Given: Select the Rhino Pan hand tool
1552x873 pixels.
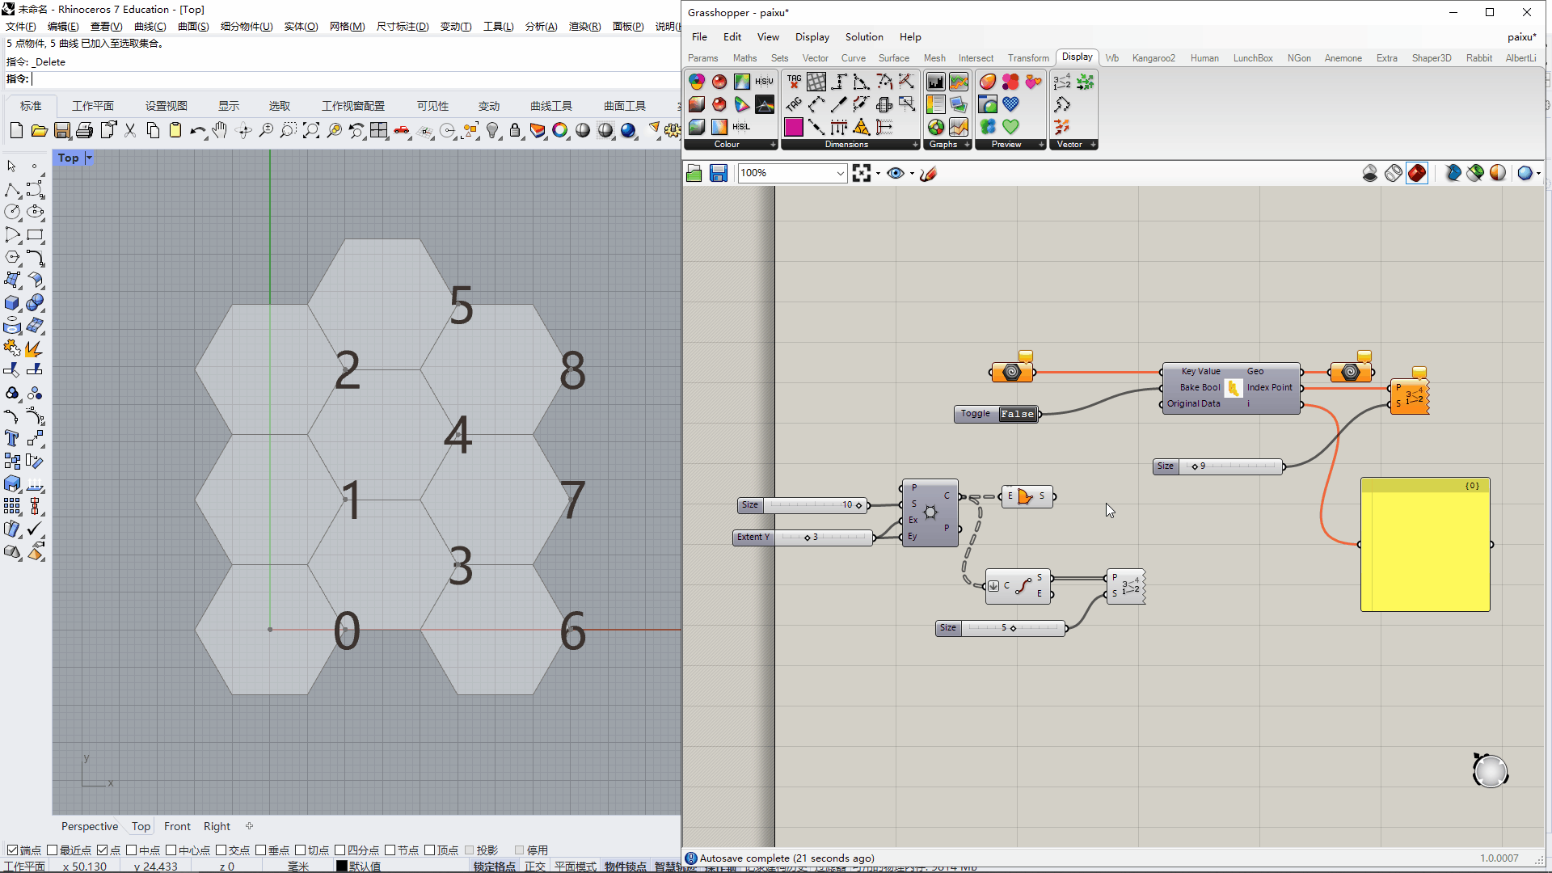Looking at the screenshot, I should pos(220,131).
